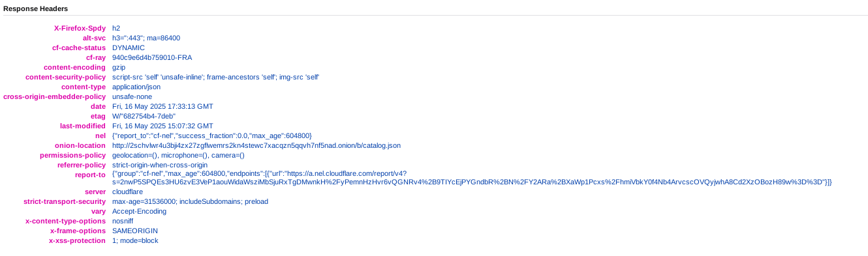The image size is (868, 256).
Task: Select the x-frame-options SAMEORIGIN value
Action: click(x=135, y=231)
